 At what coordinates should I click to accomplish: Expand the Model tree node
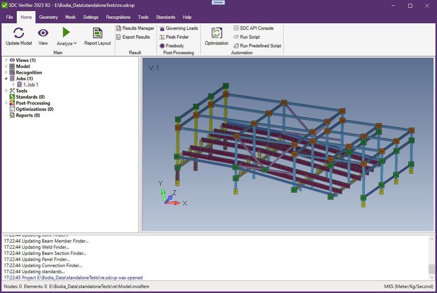[6, 67]
